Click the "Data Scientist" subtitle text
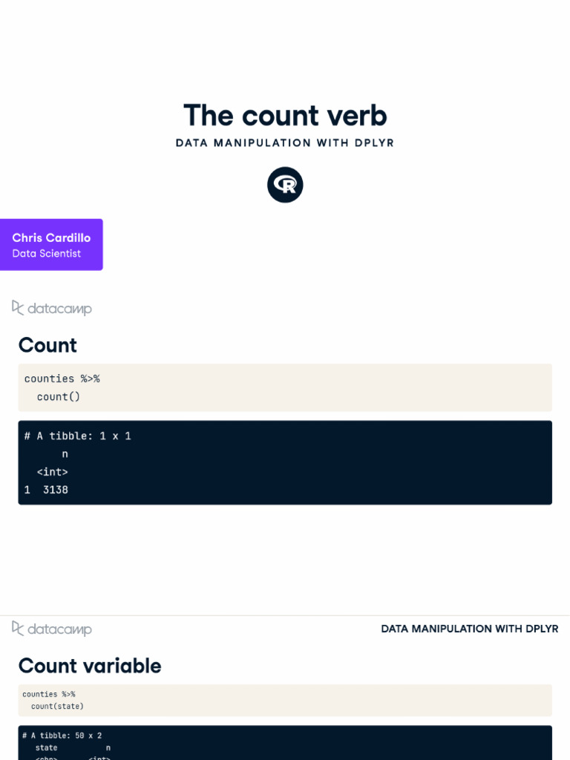This screenshot has width=570, height=760. click(47, 254)
